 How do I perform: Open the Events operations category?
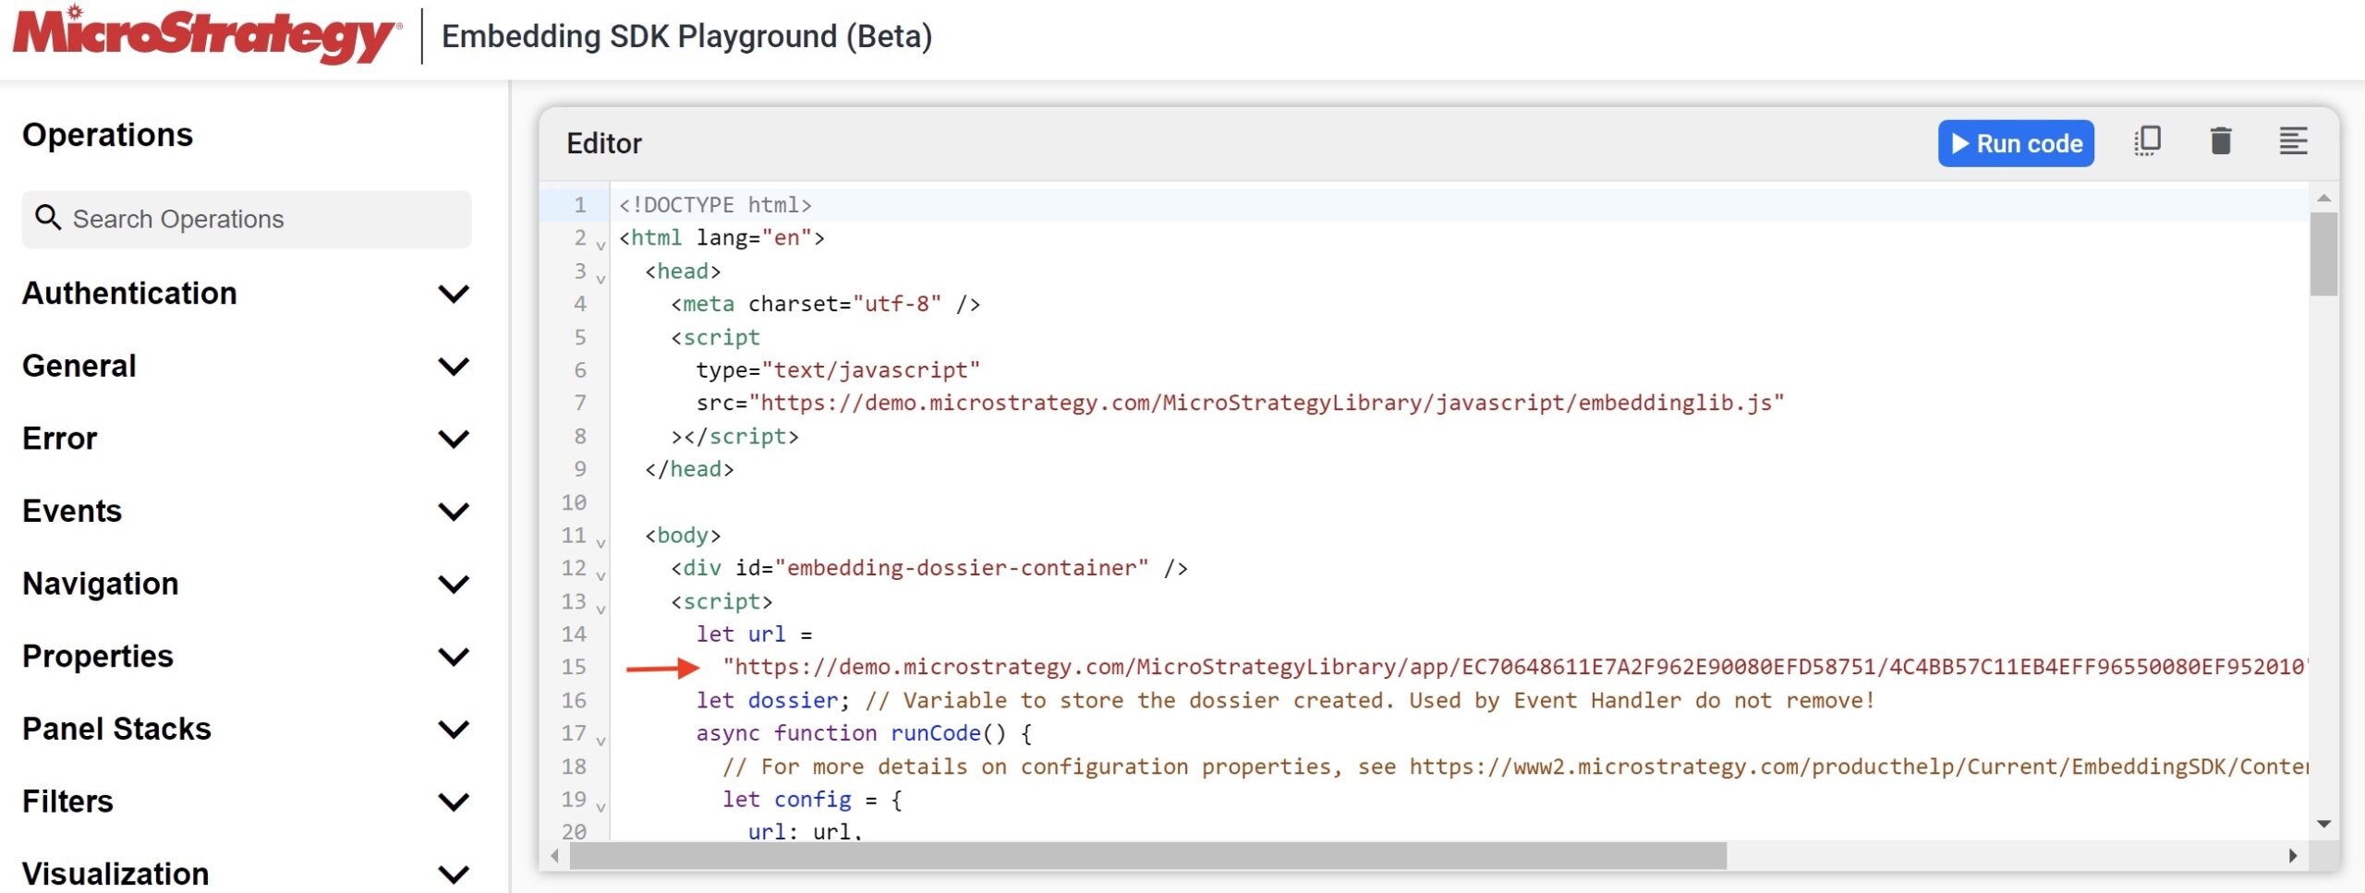[72, 511]
